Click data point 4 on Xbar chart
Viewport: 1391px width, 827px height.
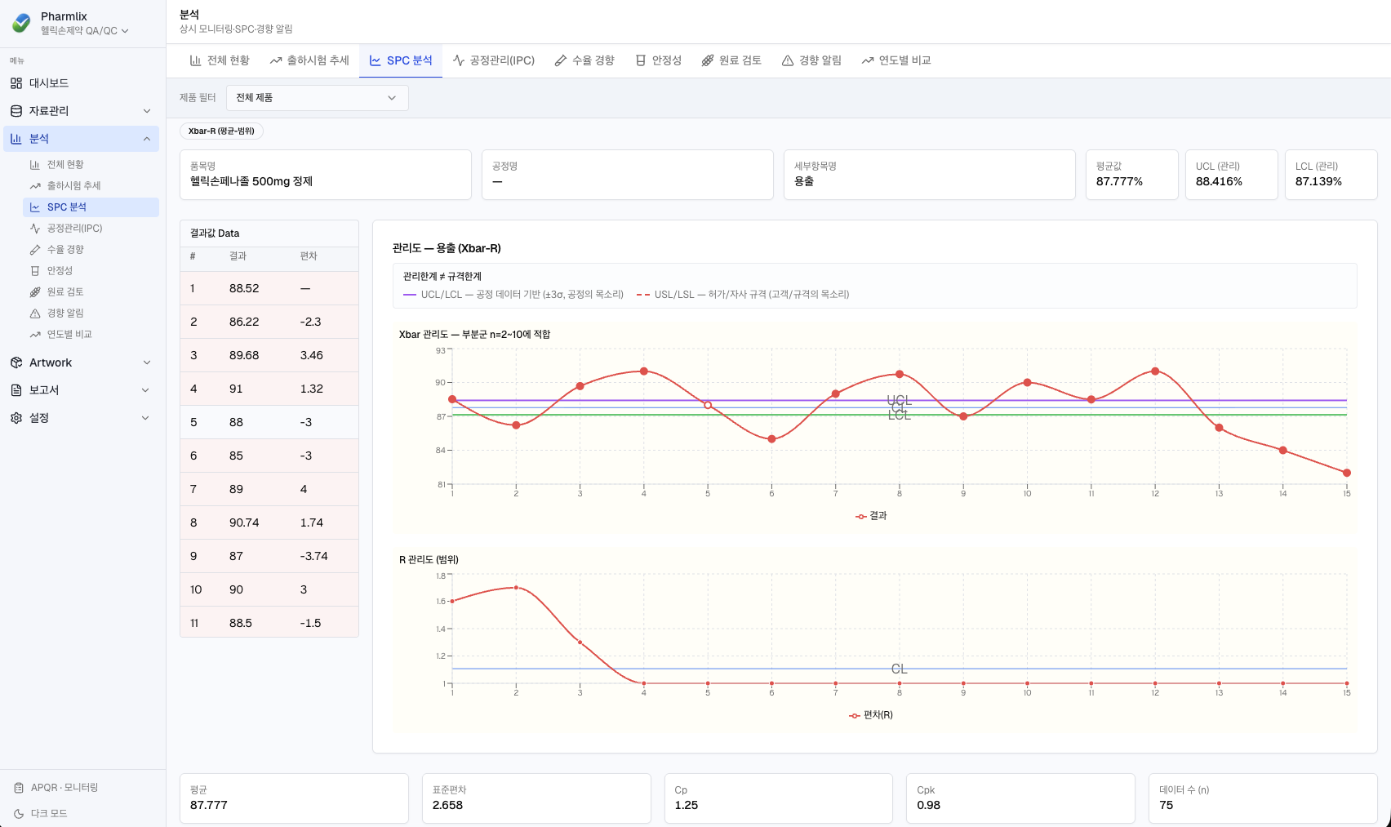click(x=644, y=371)
